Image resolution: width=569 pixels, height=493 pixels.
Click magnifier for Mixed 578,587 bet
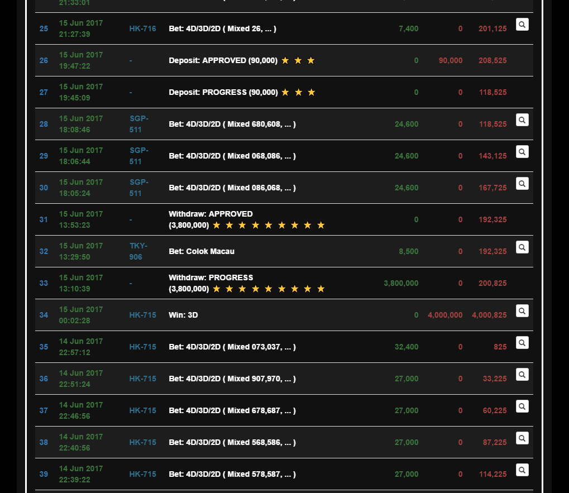[x=522, y=470]
